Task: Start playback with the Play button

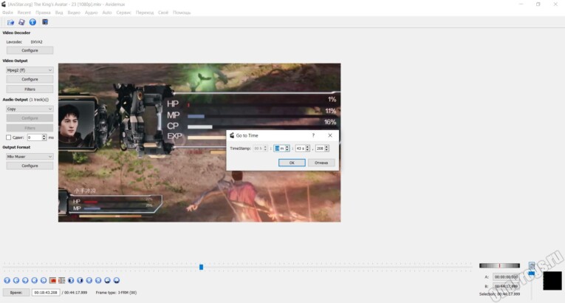Action: pos(7,280)
